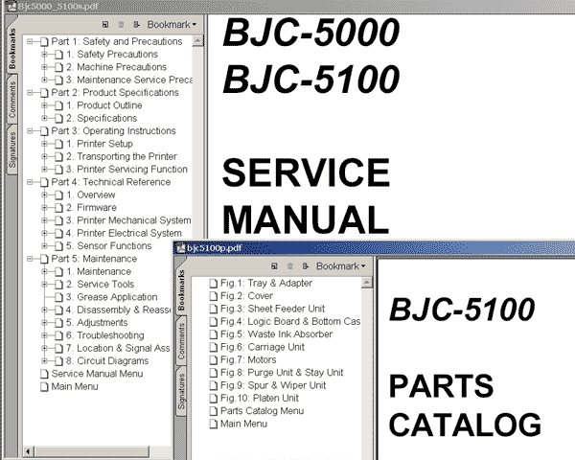Click expand current bookmark icon in bjc5100p.pdf
Screen dimensions: 575x460
coord(306,265)
